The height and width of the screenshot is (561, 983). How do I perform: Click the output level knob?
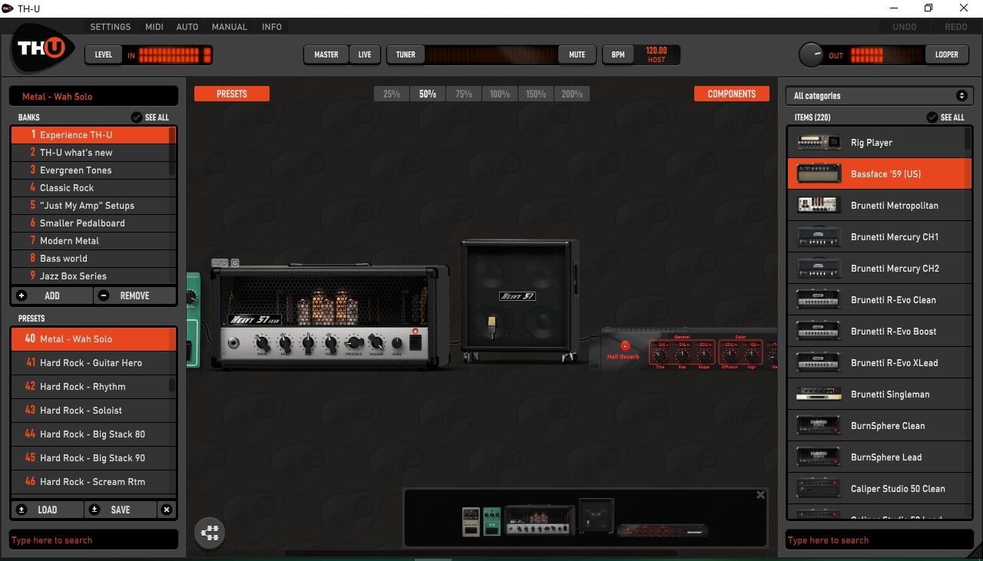click(x=811, y=54)
